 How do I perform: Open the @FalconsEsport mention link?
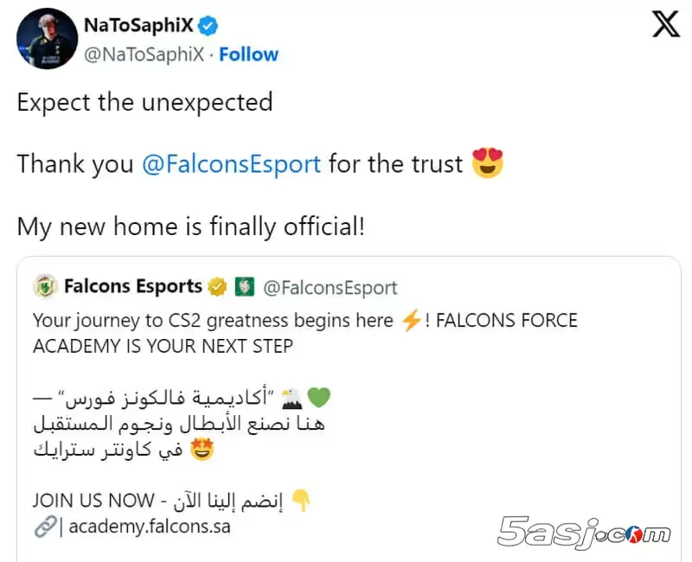(x=231, y=163)
